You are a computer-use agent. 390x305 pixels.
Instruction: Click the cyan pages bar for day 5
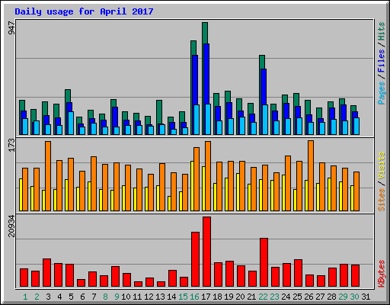[71, 123]
